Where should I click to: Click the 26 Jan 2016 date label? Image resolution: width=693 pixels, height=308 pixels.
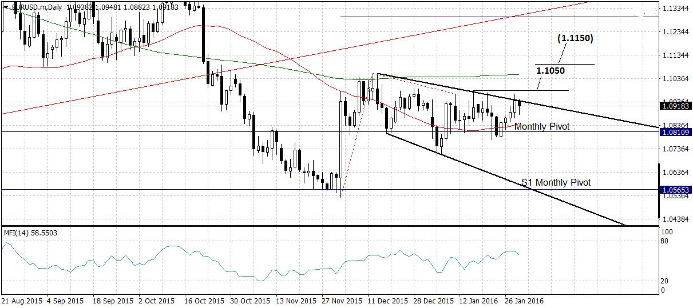click(x=524, y=300)
